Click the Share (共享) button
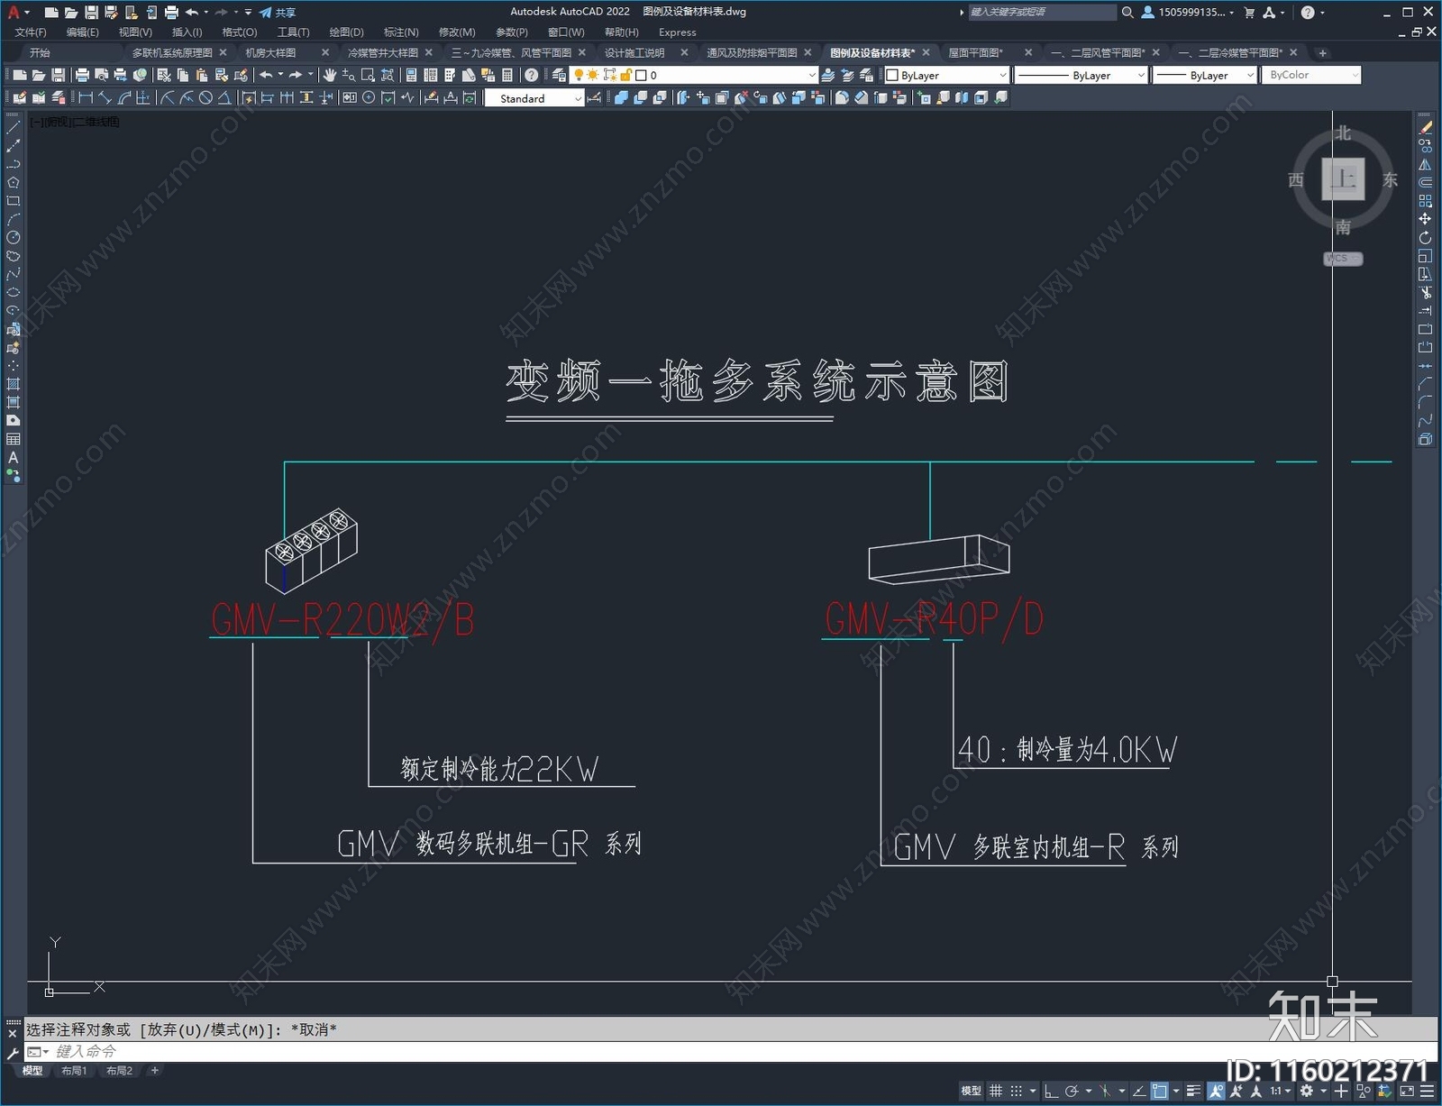 (278, 13)
